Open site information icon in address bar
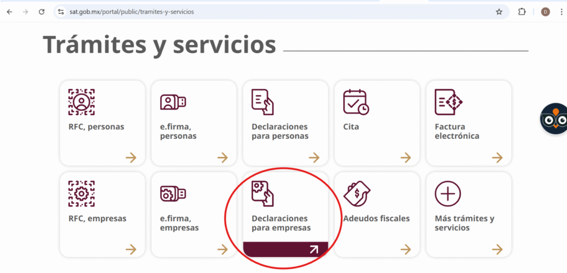Image resolution: width=567 pixels, height=273 pixels. (x=61, y=12)
